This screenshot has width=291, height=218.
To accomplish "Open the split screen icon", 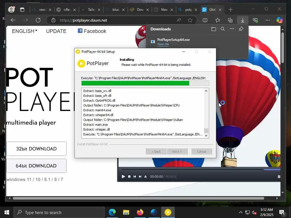I will 205,20.
